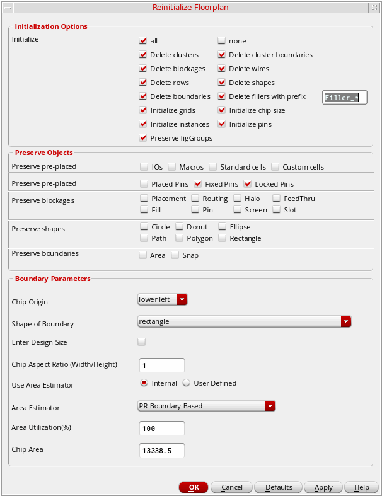This screenshot has height=496, width=382.
Task: Open the window menu icon in title bar
Action: [x=7, y=7]
